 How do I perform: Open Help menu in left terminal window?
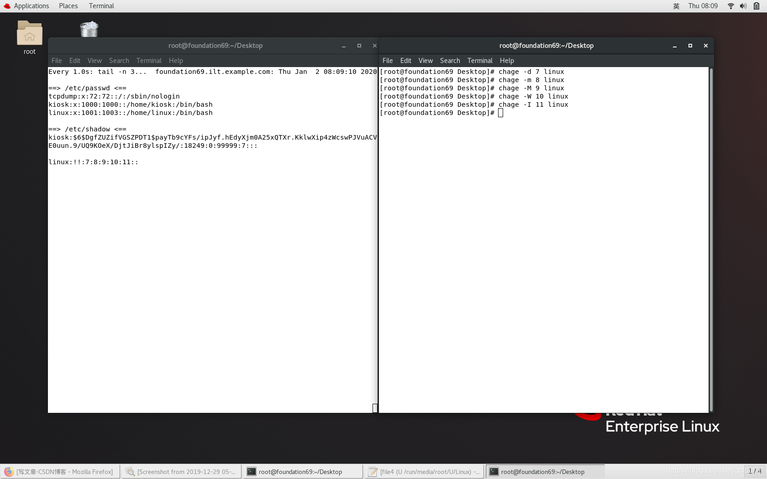click(176, 61)
